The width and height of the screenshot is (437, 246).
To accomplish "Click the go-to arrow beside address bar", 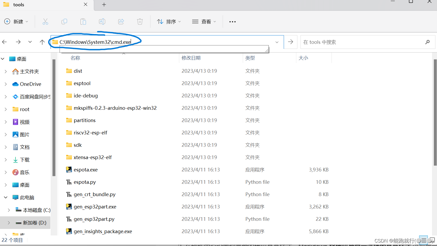I will click(x=291, y=42).
